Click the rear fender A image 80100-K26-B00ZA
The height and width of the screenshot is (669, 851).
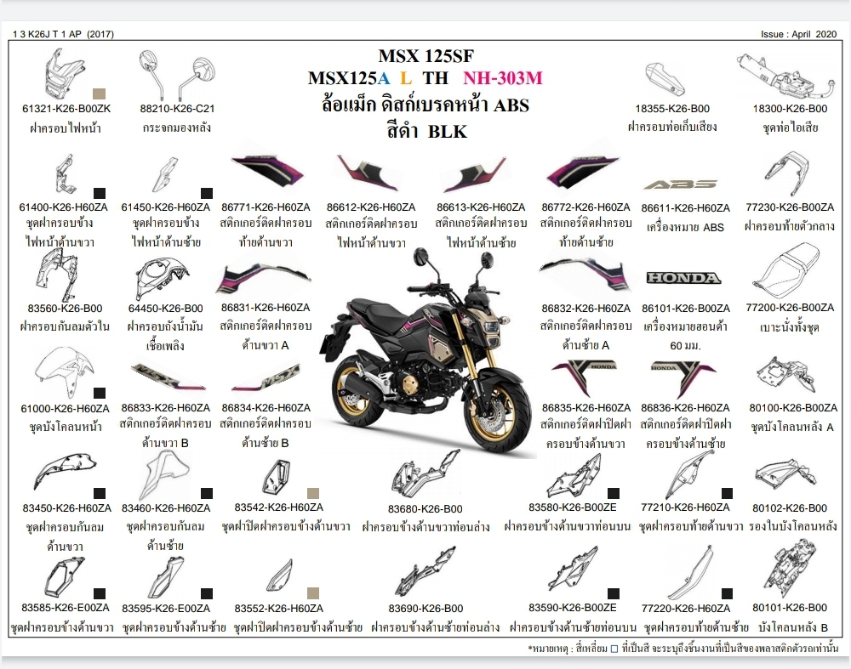785,374
